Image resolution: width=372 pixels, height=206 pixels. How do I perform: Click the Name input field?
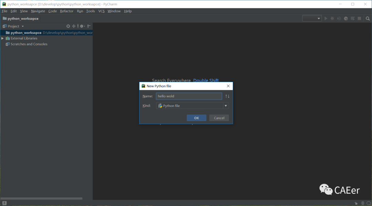[189, 96]
